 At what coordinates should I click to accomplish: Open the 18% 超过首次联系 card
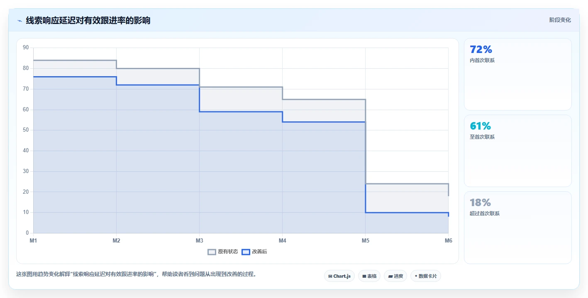pyautogui.click(x=517, y=228)
